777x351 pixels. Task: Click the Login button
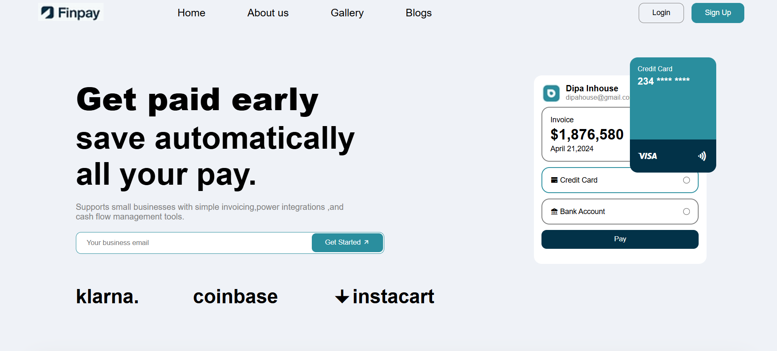(661, 13)
